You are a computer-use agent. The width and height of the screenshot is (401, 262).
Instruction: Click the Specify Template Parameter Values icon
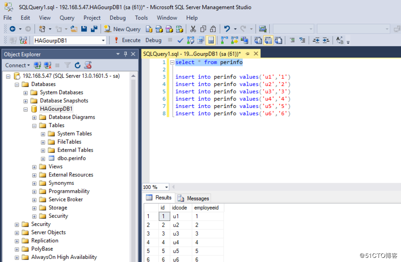(x=340, y=40)
